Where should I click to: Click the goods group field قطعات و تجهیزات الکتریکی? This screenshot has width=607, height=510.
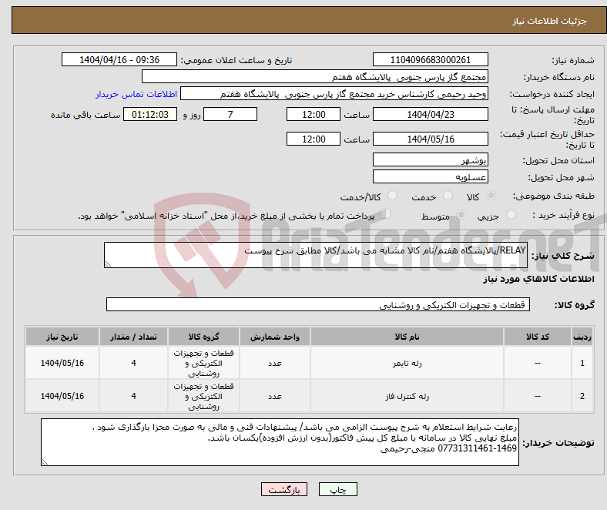click(318, 304)
